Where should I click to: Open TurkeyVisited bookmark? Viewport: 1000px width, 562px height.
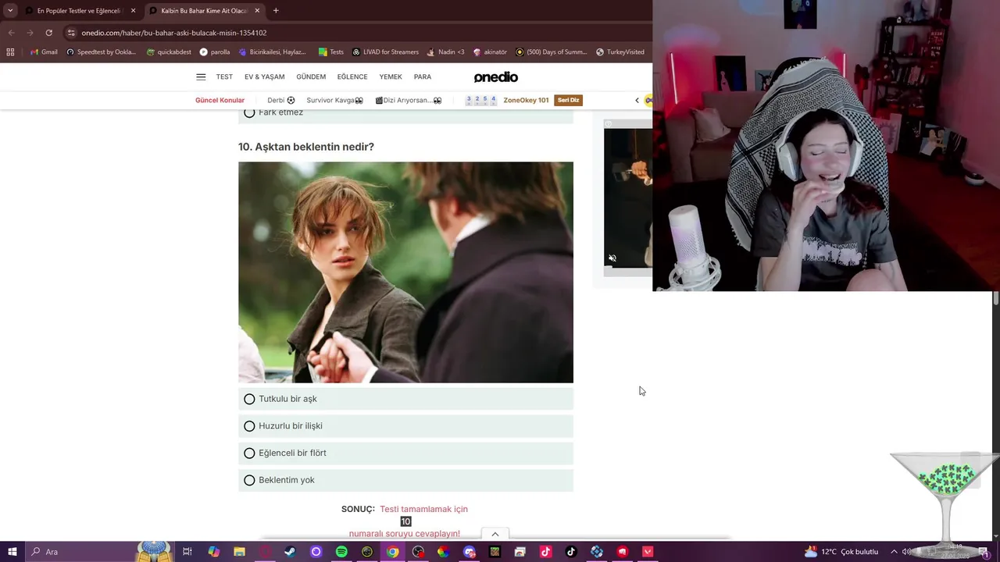point(620,52)
